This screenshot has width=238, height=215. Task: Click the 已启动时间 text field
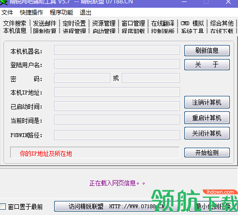point(117,106)
